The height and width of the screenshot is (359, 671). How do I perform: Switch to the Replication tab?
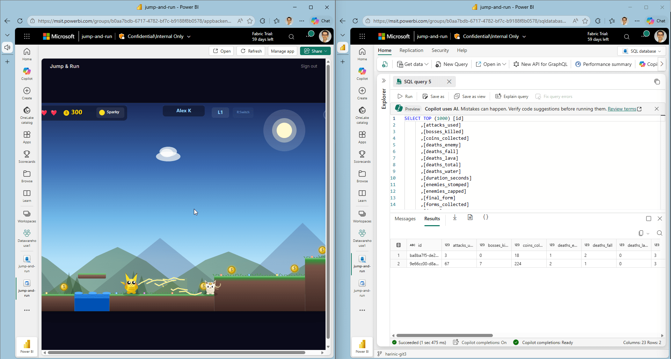pos(411,50)
